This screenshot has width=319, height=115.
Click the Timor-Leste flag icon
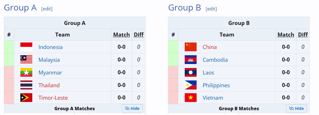pos(26,98)
